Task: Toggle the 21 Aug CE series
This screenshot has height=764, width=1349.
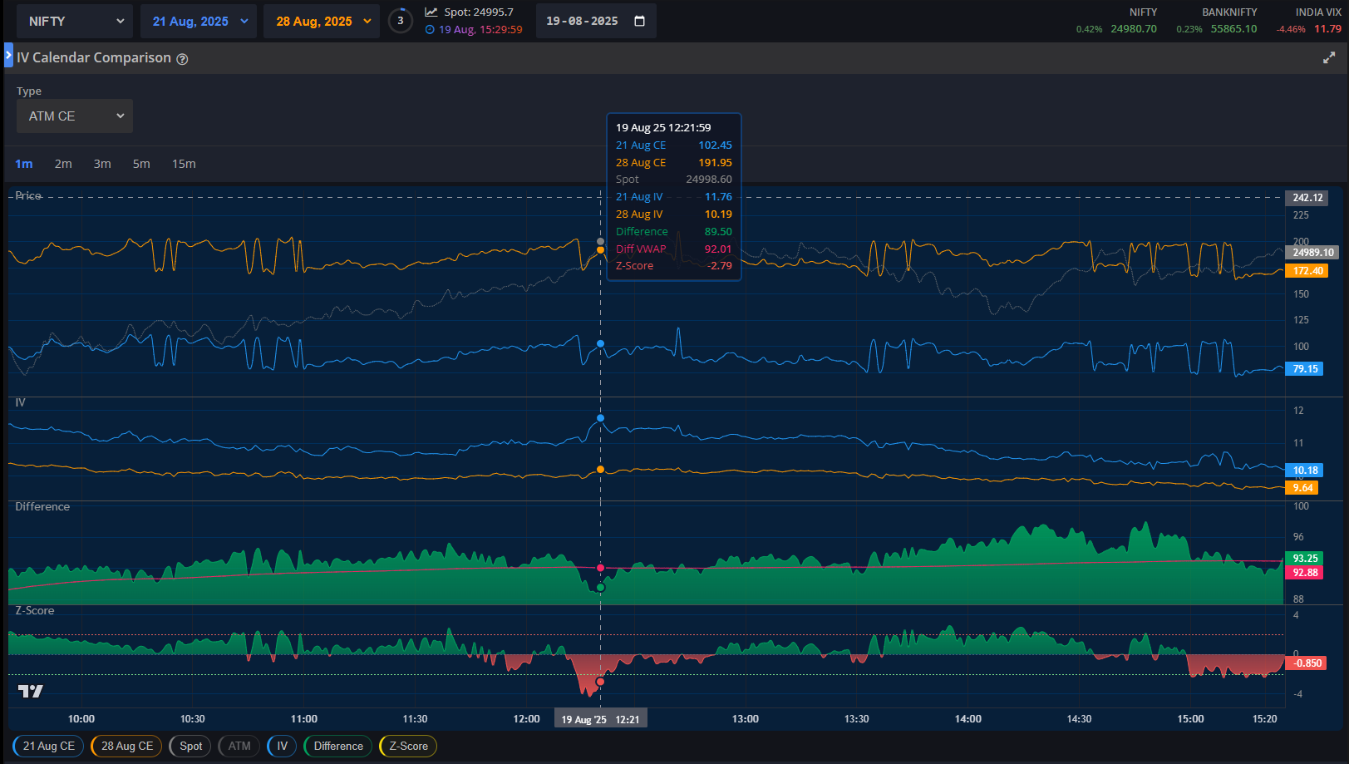Action: pyautogui.click(x=48, y=746)
